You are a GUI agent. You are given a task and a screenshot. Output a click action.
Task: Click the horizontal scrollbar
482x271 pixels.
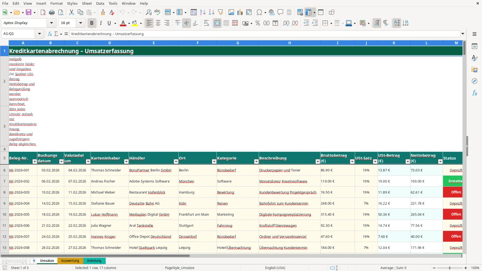96,255
